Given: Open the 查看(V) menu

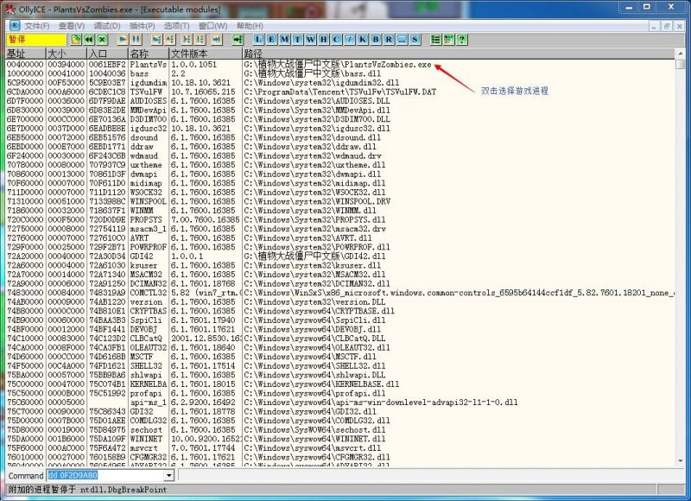Looking at the screenshot, I should pyautogui.click(x=72, y=26).
